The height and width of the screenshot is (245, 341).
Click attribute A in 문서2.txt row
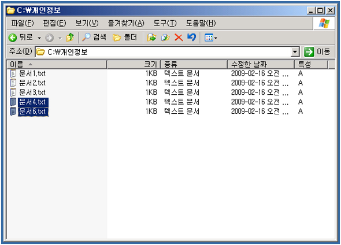click(x=301, y=83)
